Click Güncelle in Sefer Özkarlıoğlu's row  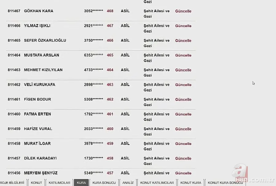pos(183,41)
